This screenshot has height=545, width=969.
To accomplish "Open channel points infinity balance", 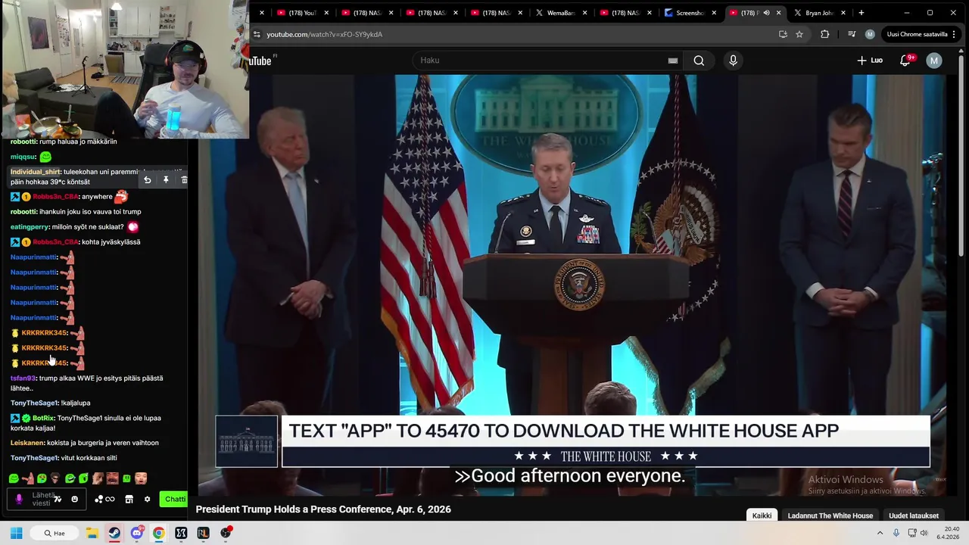I will pyautogui.click(x=104, y=499).
